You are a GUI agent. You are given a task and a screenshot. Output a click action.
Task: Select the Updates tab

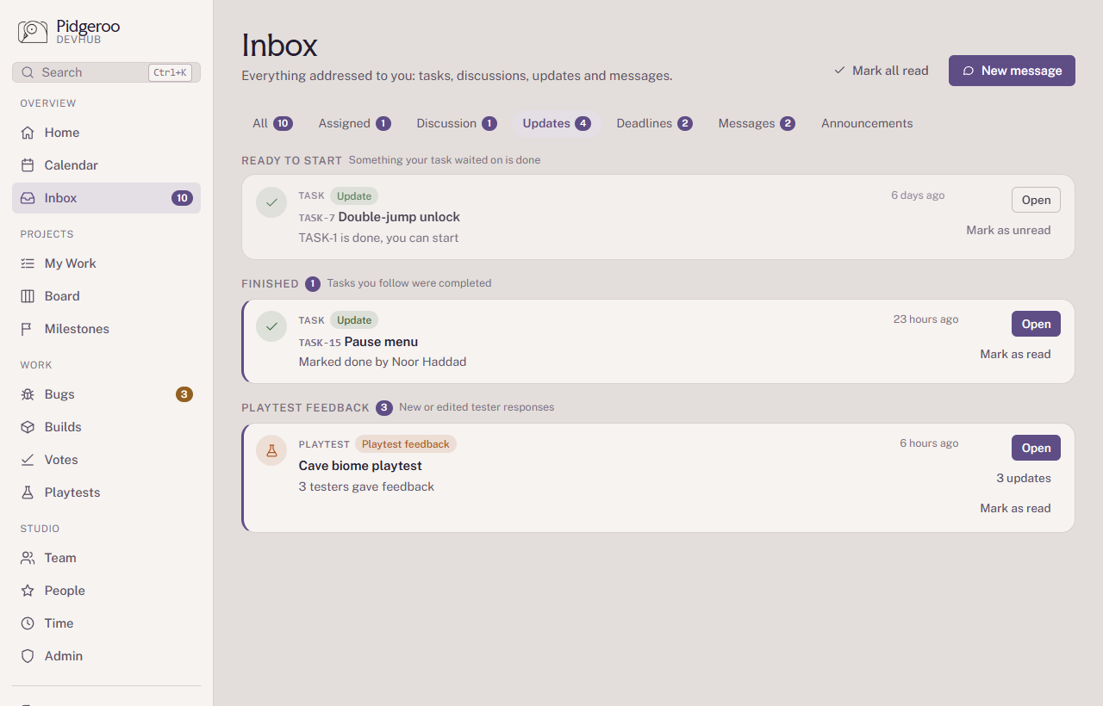point(557,123)
